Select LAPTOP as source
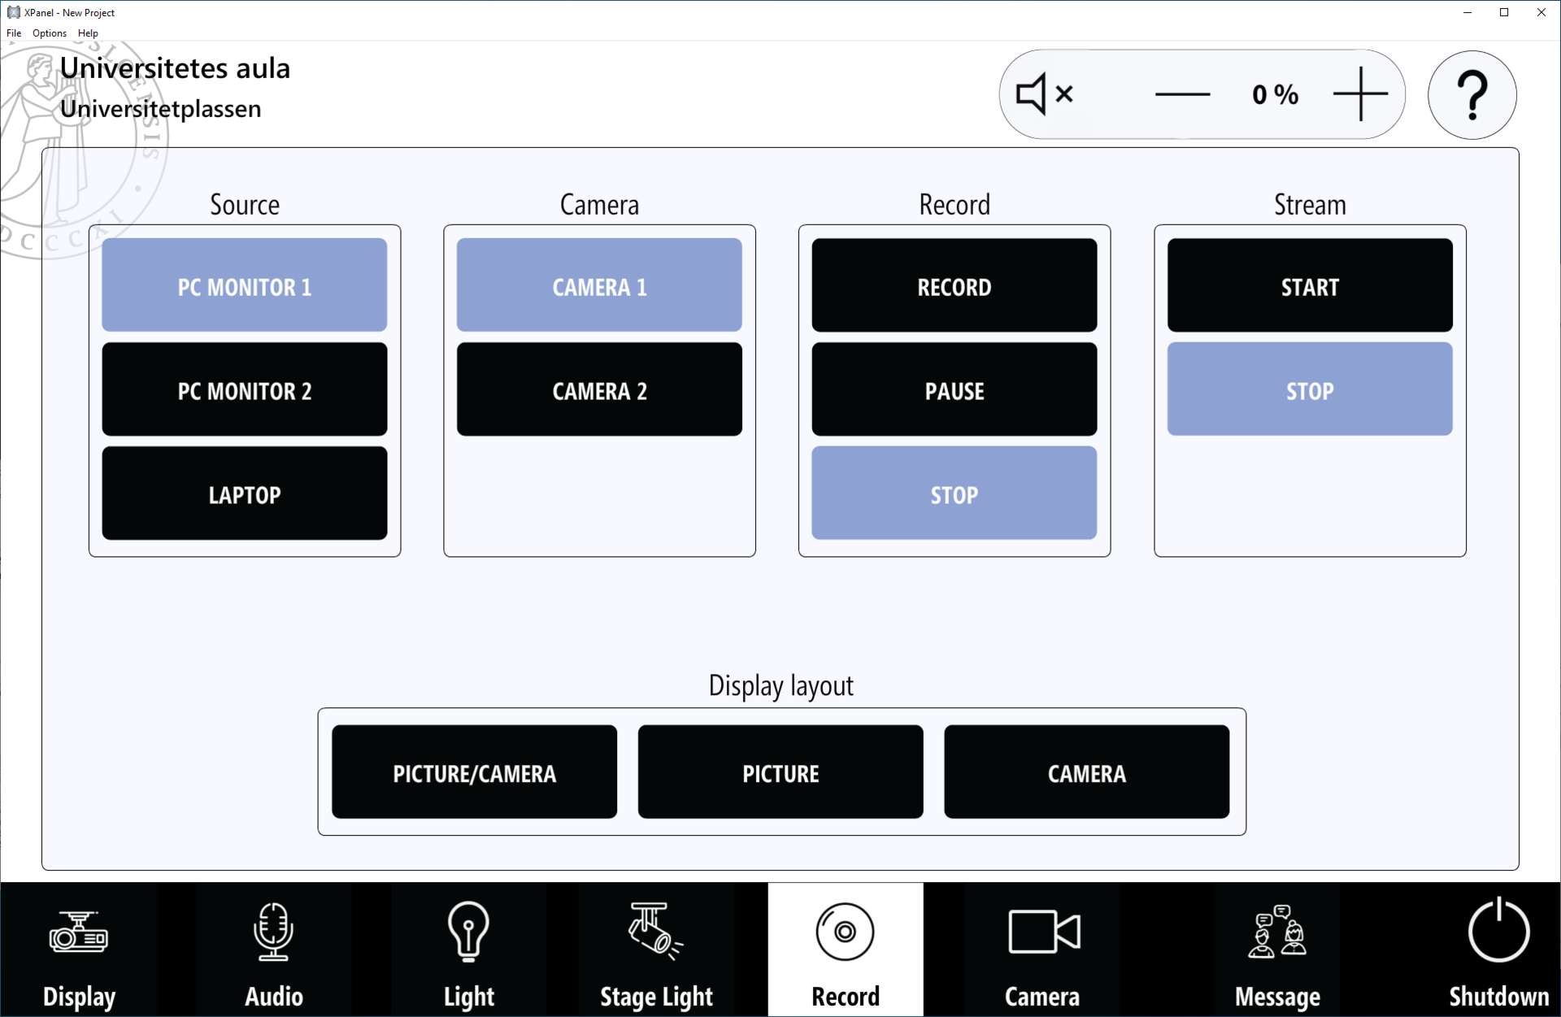 [x=245, y=493]
